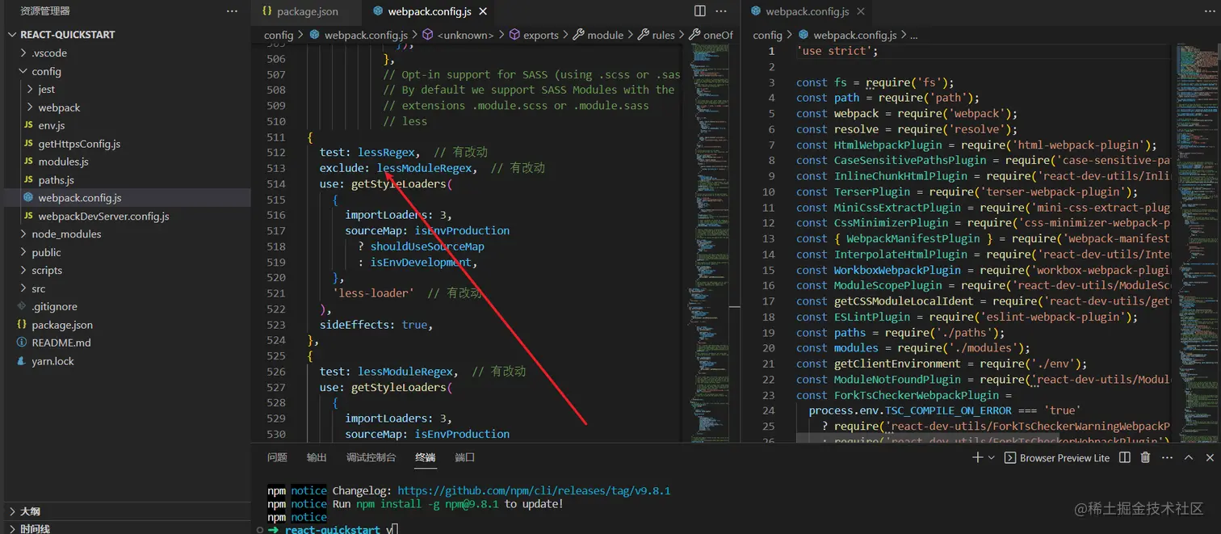Kill terminal with the trash icon
This screenshot has height=534, width=1221.
1145,457
